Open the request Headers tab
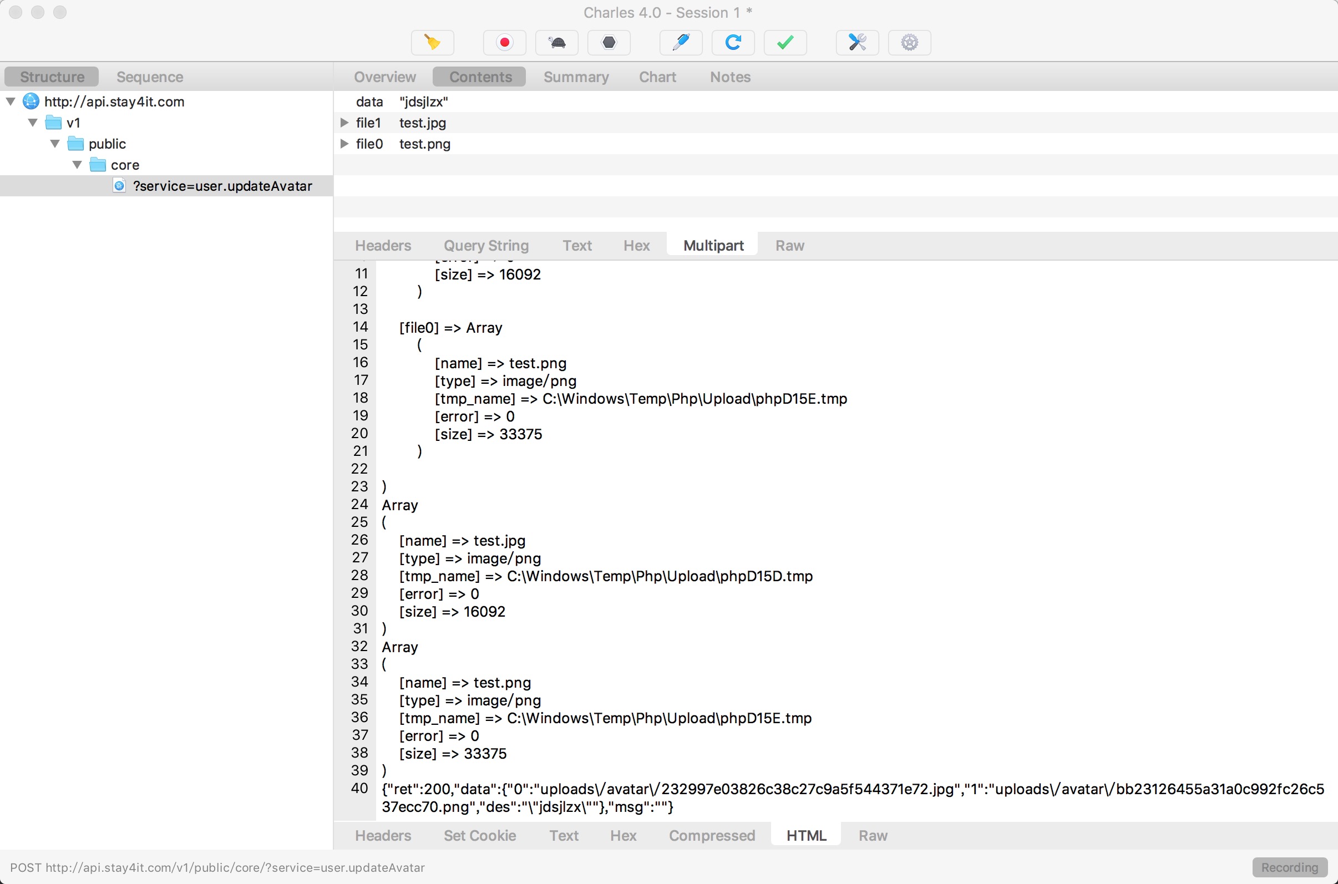The height and width of the screenshot is (884, 1338). (383, 246)
